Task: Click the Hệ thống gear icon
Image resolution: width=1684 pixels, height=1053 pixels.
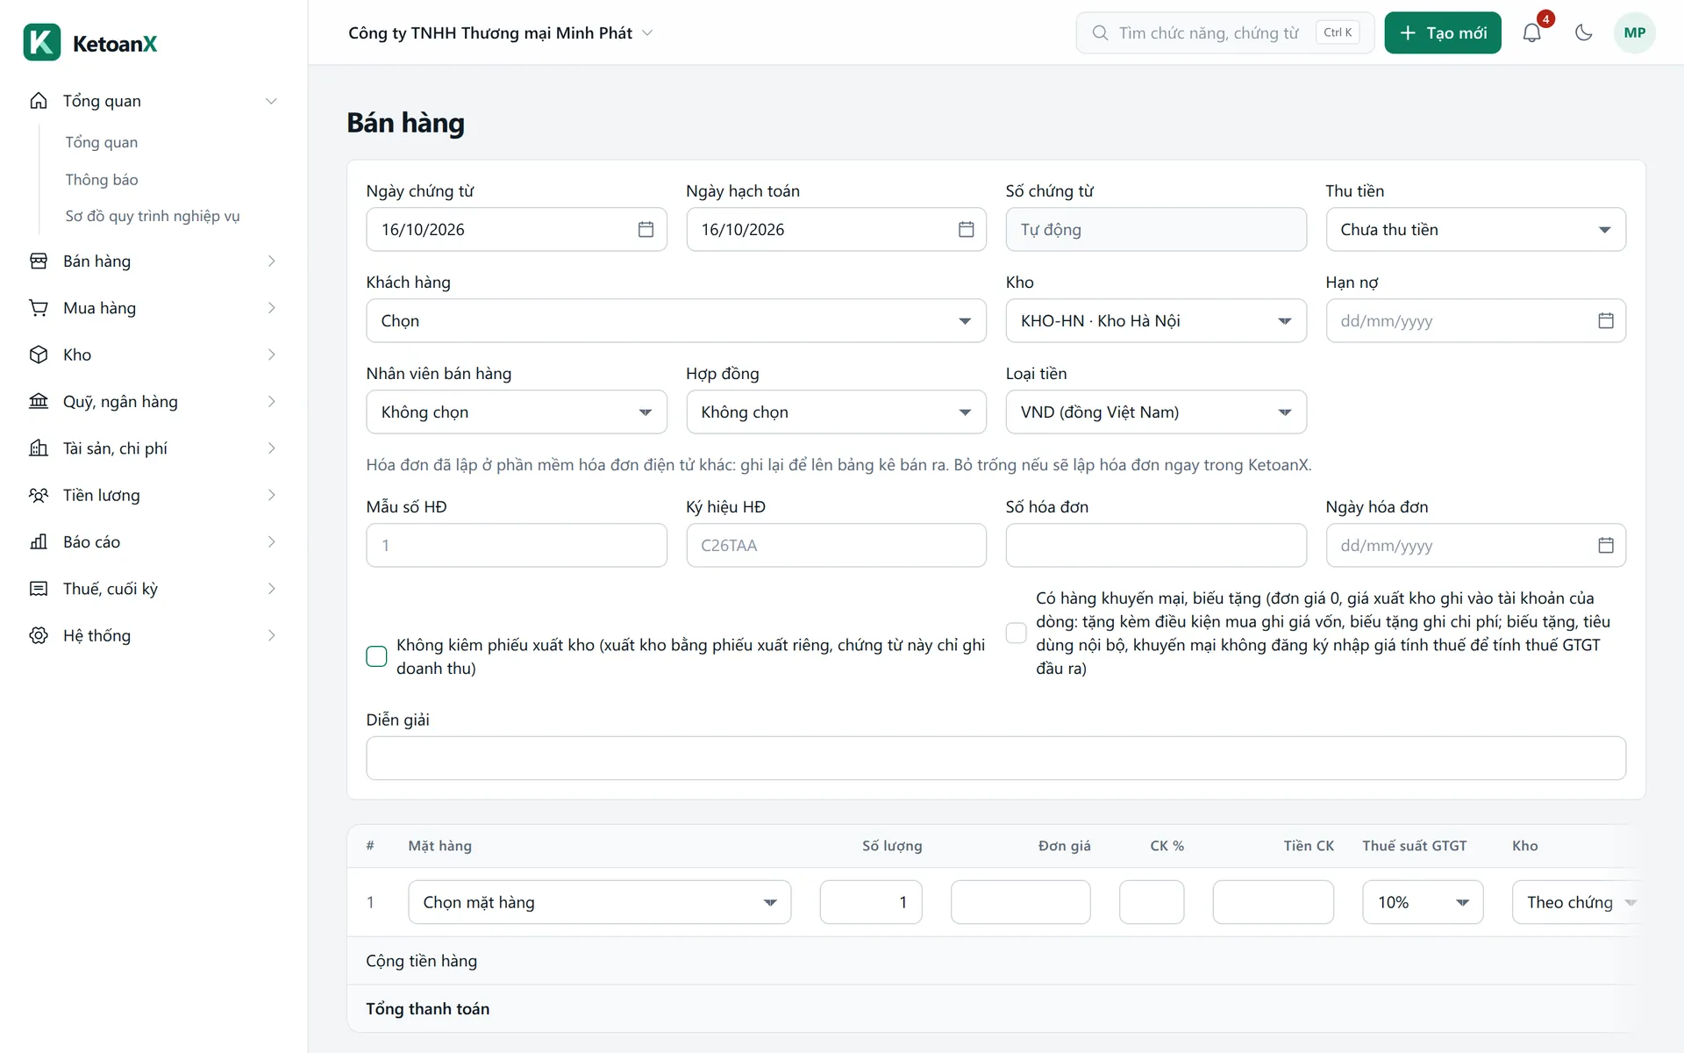Action: pyautogui.click(x=39, y=635)
